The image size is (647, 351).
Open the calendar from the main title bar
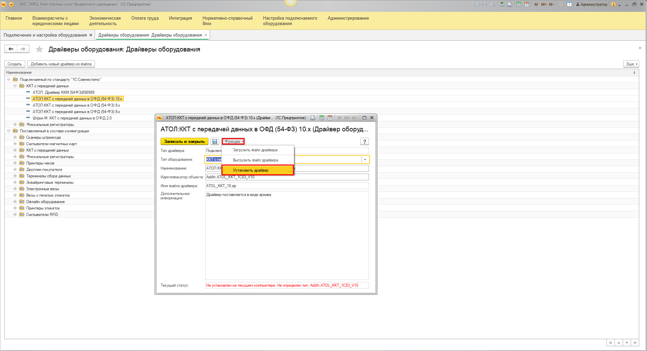[x=527, y=4]
